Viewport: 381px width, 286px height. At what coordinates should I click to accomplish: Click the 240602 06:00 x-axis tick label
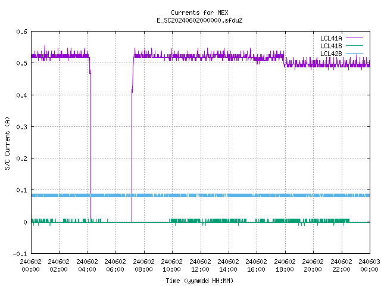(x=115, y=265)
